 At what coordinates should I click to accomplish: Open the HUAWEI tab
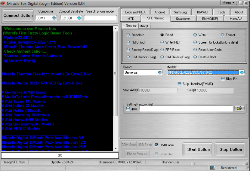(x=202, y=12)
